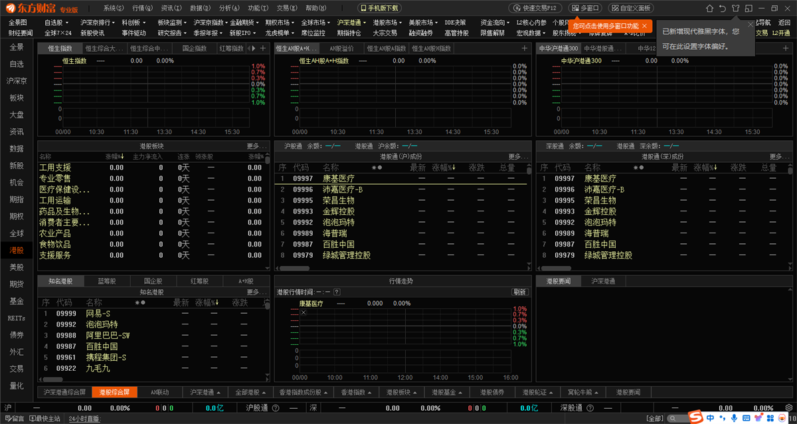Add a tab with plus icon beside 红筹指数
The height and width of the screenshot is (424, 797).
(x=263, y=49)
